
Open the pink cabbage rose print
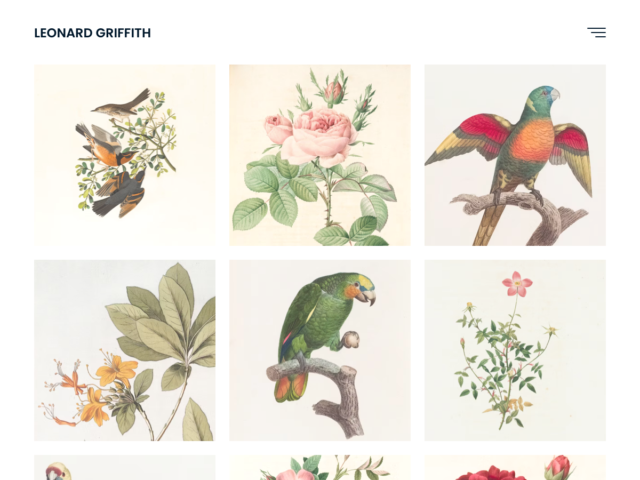tap(320, 155)
